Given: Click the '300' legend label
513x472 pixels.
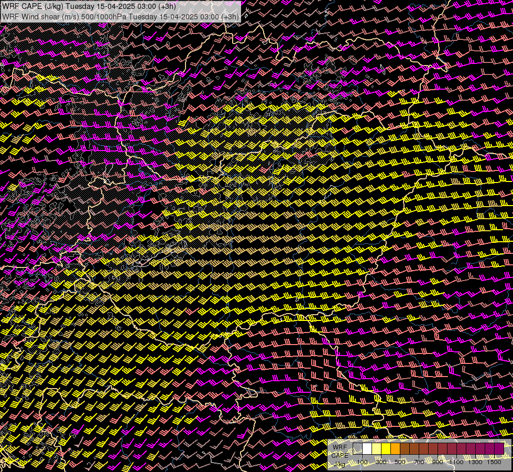Looking at the screenshot, I should tap(381, 462).
